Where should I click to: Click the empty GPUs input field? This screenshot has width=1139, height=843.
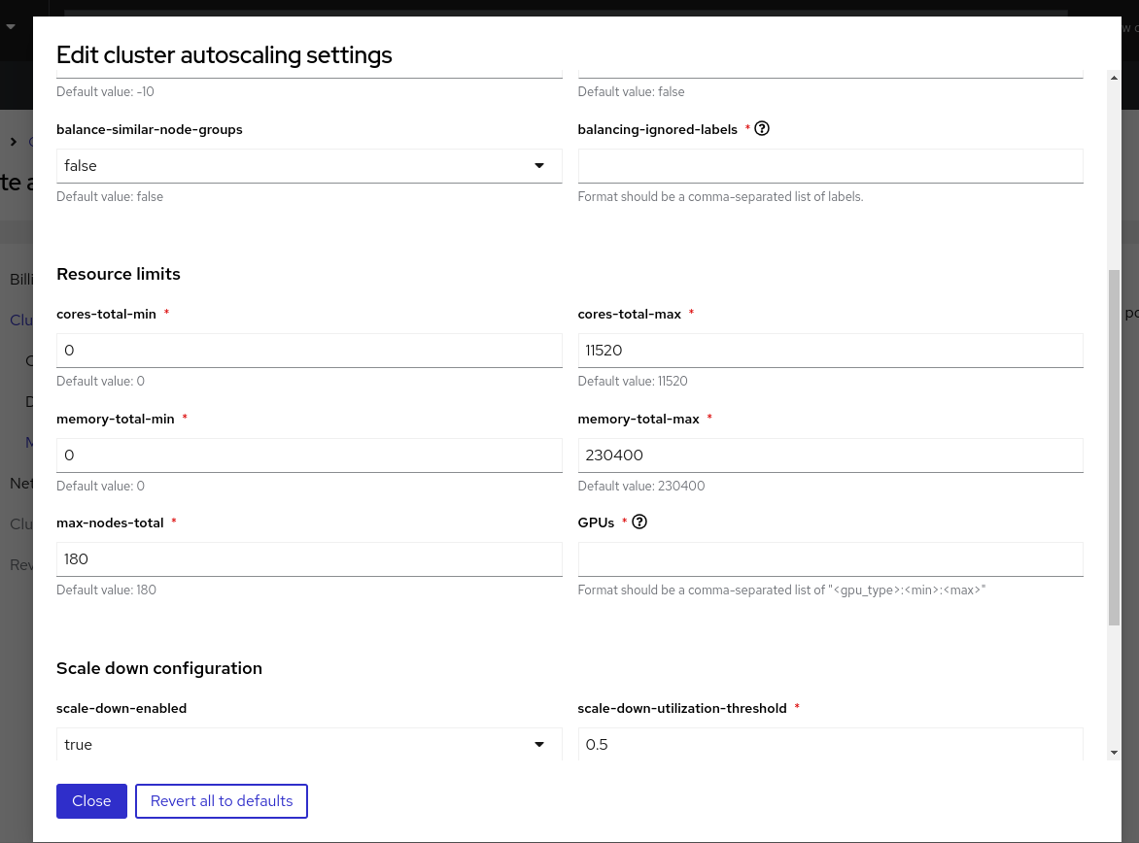click(x=830, y=559)
